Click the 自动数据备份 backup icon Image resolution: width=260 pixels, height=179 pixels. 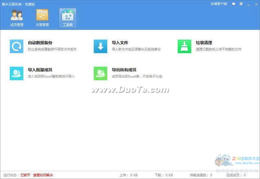point(17,46)
